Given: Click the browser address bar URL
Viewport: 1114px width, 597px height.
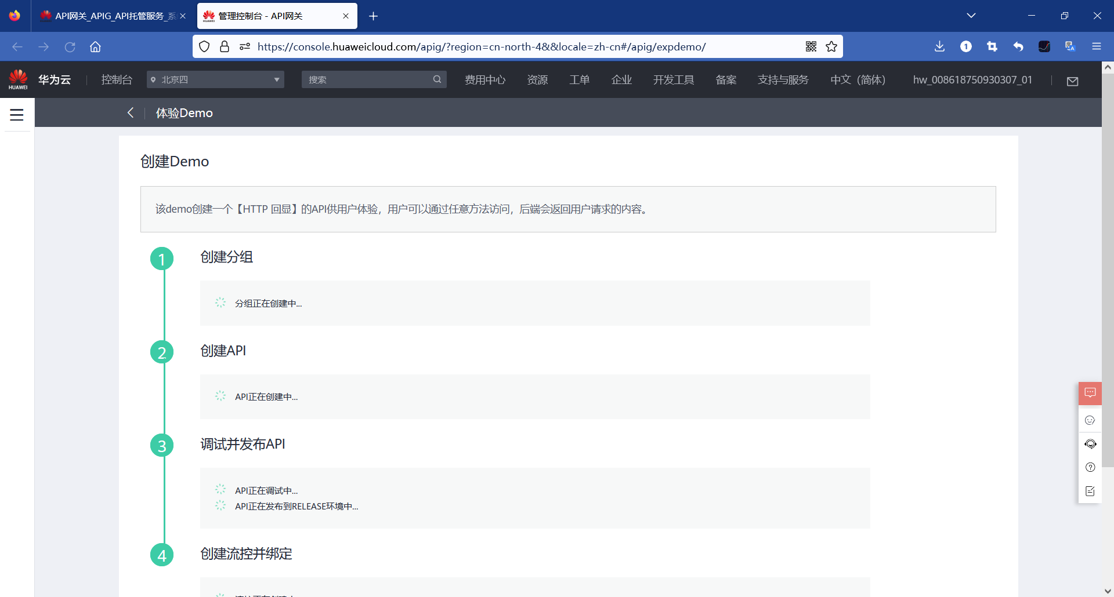Looking at the screenshot, I should click(x=482, y=47).
